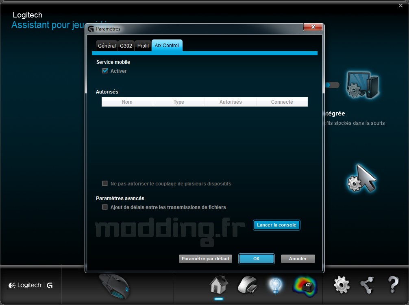This screenshot has width=409, height=305.
Task: Sort by the Nom column header
Action: [127, 102]
